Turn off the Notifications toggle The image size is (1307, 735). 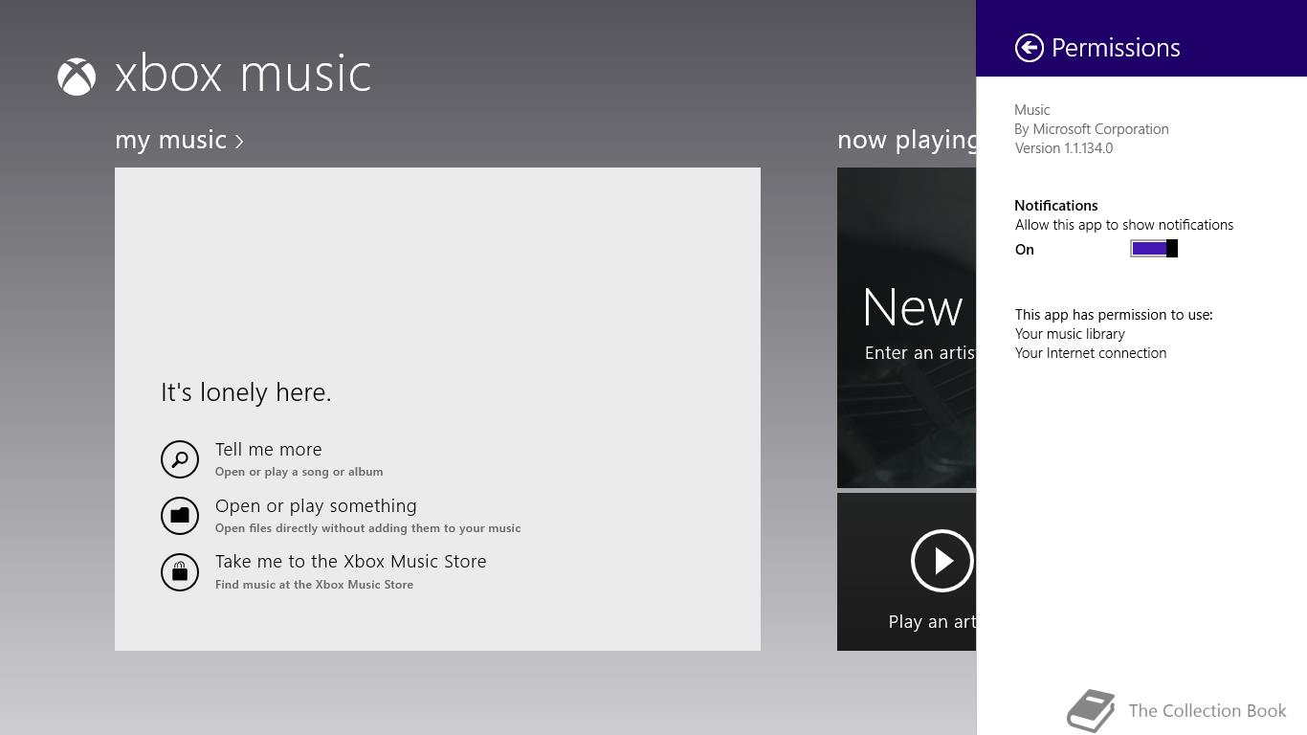[x=1154, y=249]
